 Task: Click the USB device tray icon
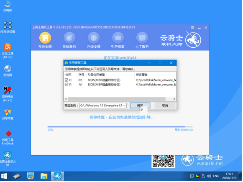click(203, 176)
